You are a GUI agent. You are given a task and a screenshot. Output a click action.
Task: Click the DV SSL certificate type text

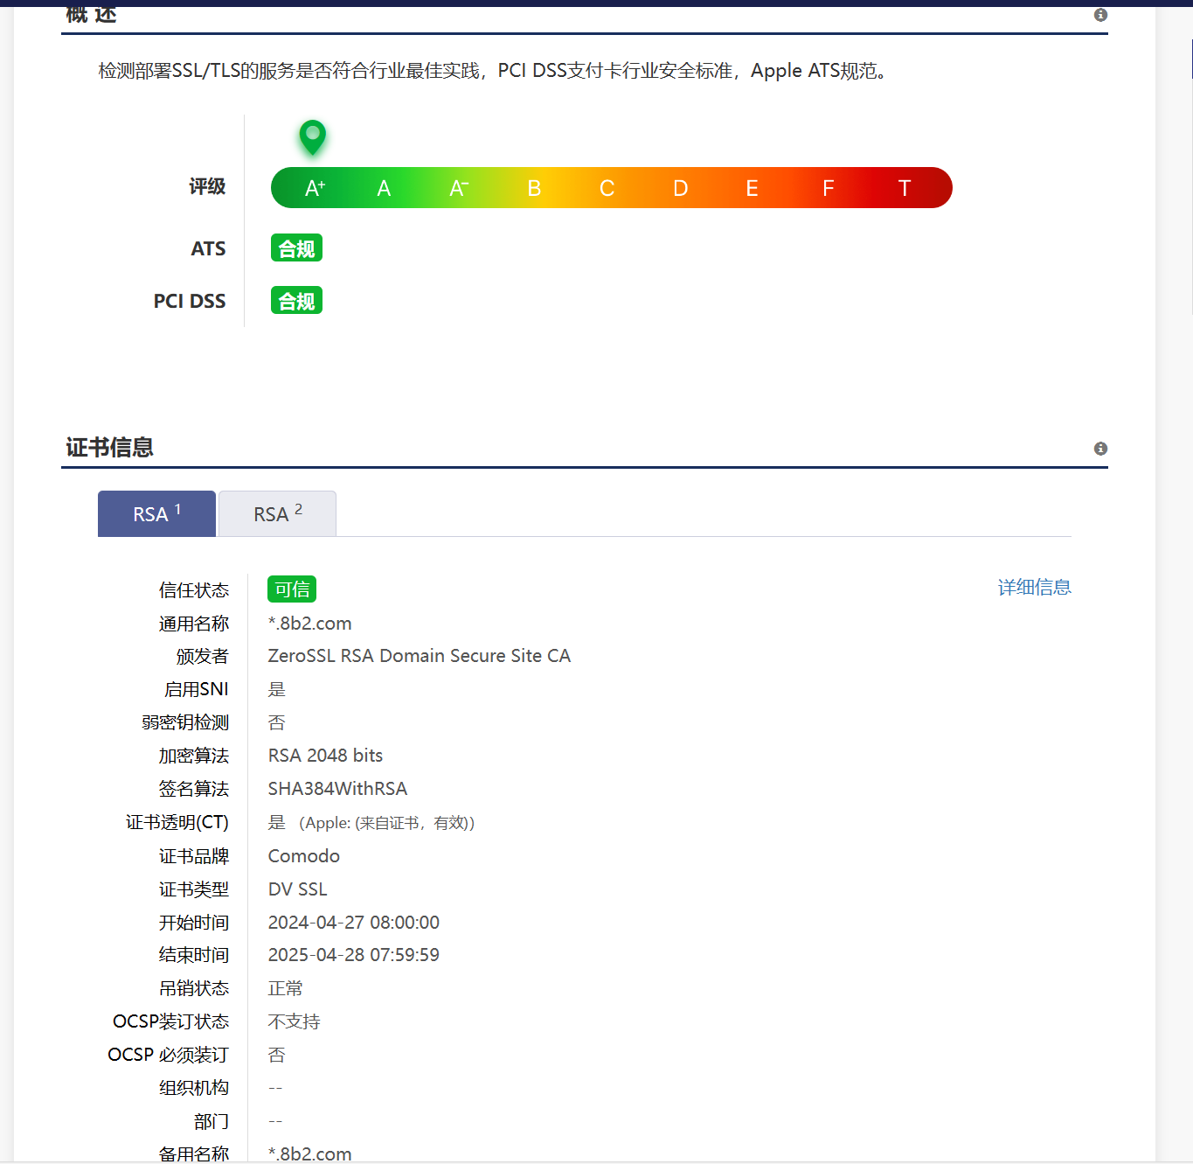click(x=297, y=889)
